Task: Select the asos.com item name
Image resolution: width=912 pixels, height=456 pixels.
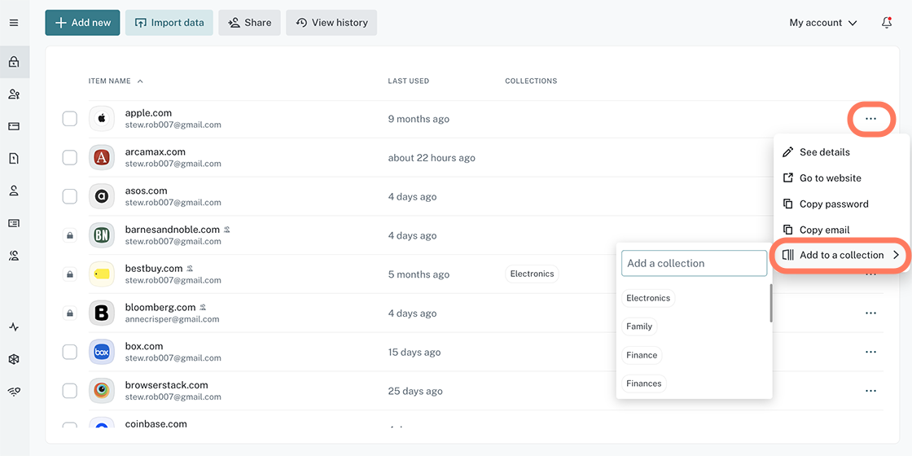Action: 146,191
